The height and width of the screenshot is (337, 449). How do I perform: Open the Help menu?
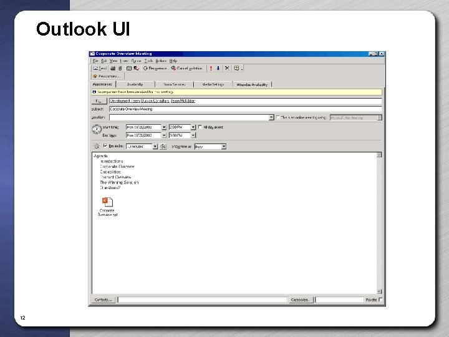click(x=173, y=61)
